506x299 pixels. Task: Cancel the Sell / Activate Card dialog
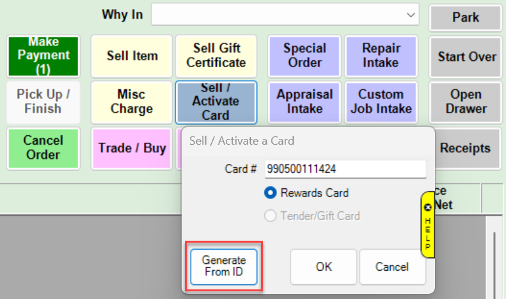tap(392, 267)
